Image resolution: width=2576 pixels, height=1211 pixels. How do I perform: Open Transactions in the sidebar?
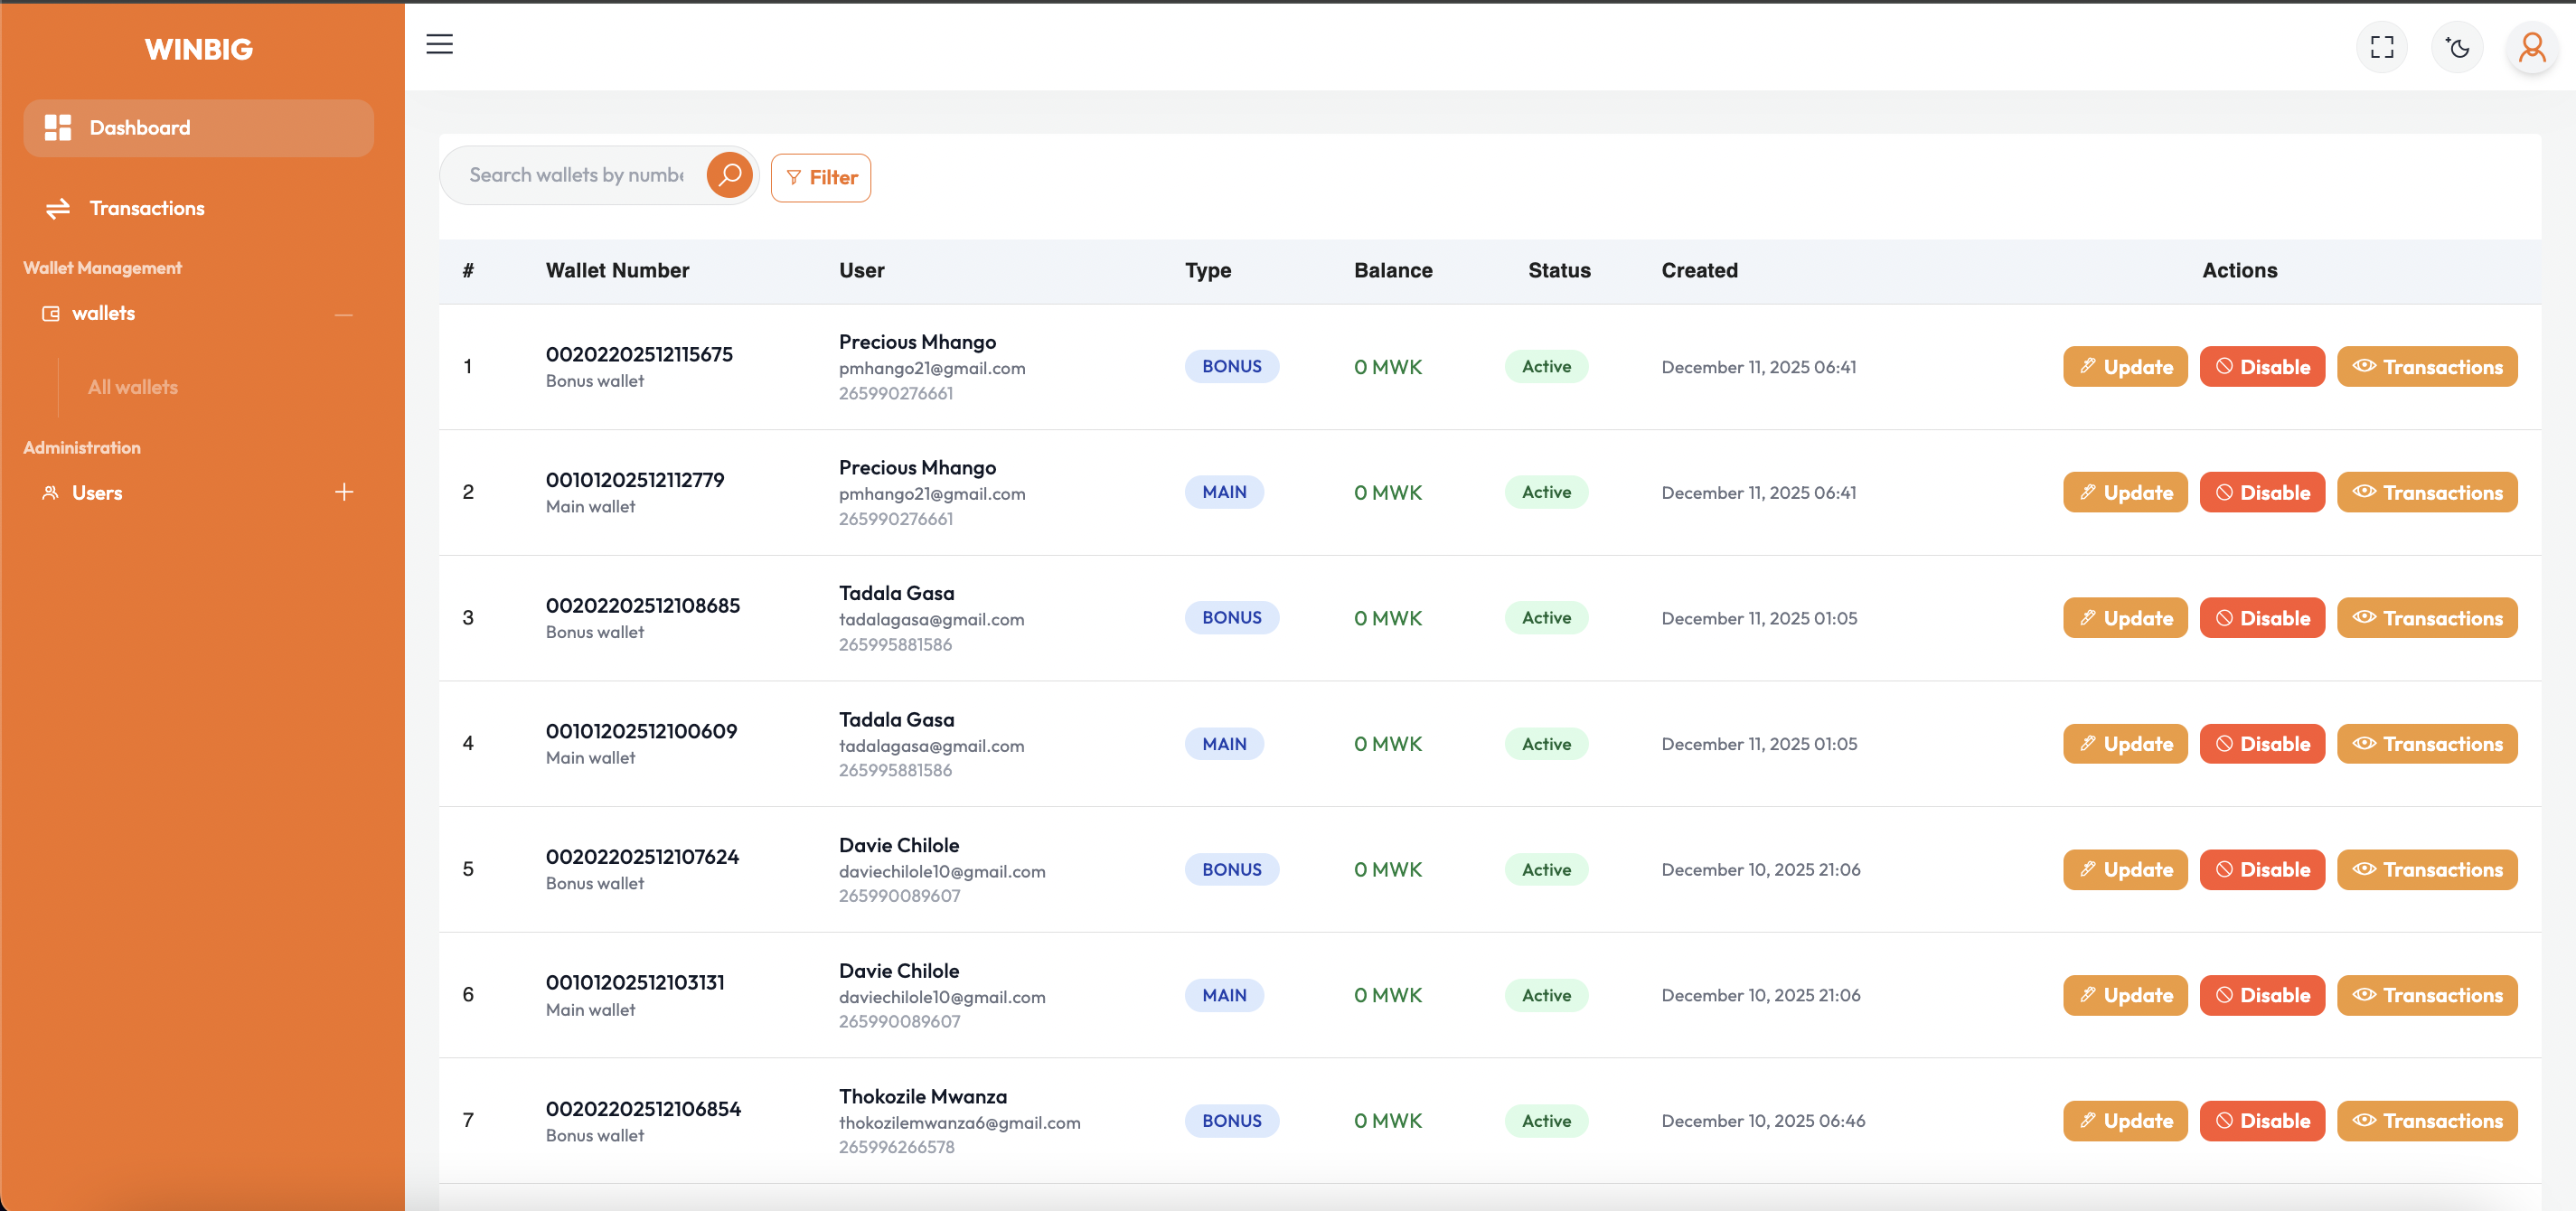146,208
